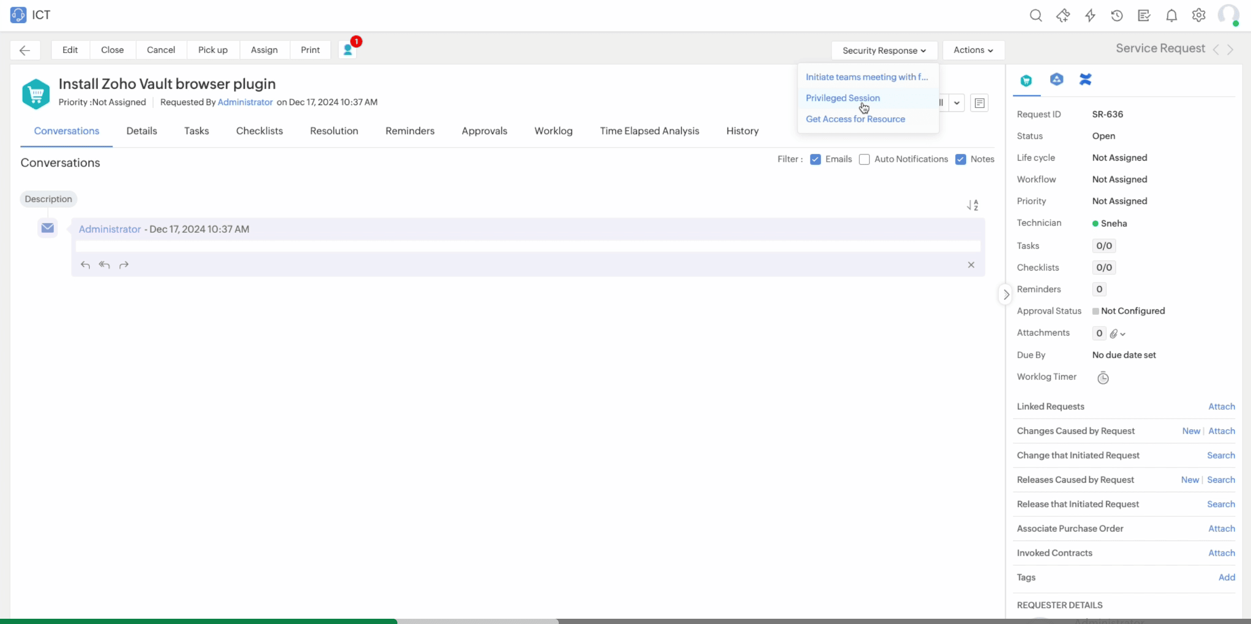Click the lightning quick-actions icon
This screenshot has height=624, width=1251.
pyautogui.click(x=1090, y=15)
